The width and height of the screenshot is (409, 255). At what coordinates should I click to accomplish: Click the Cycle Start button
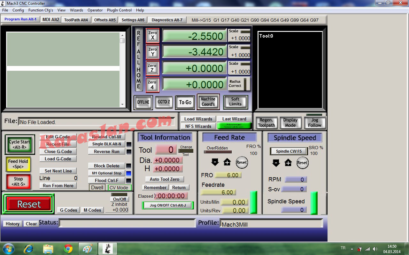coord(19,144)
